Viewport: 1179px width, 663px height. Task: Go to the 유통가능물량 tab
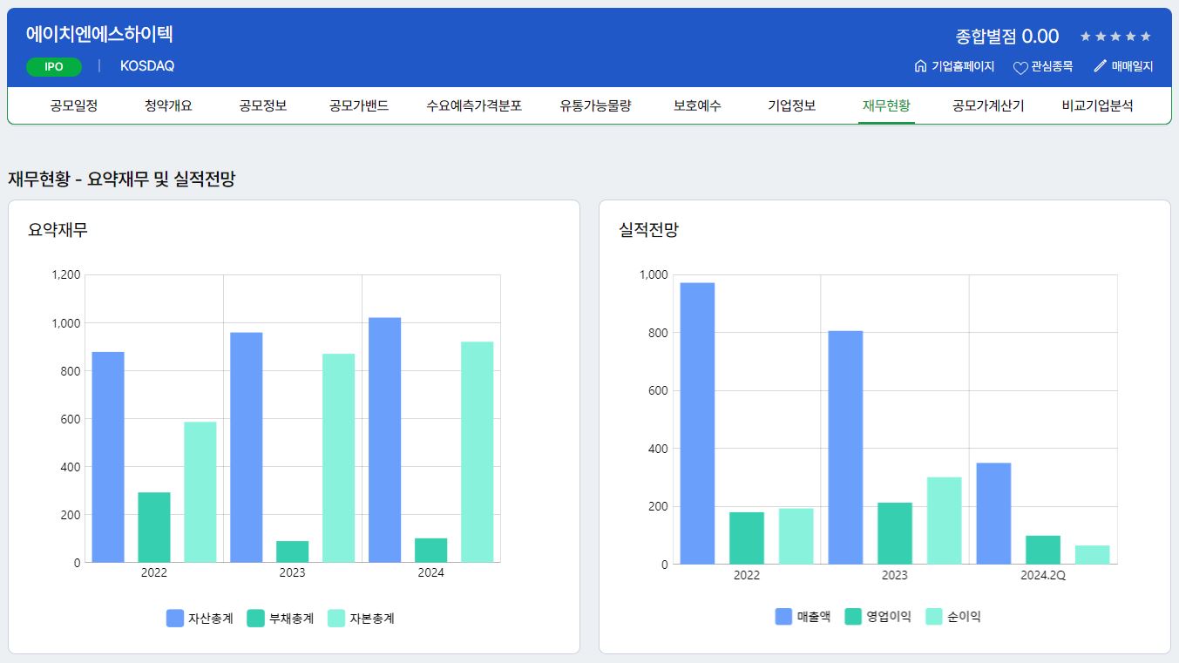point(595,106)
